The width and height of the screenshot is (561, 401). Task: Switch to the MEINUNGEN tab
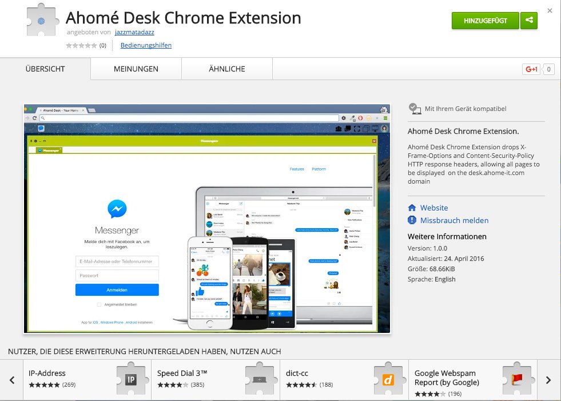pos(136,69)
